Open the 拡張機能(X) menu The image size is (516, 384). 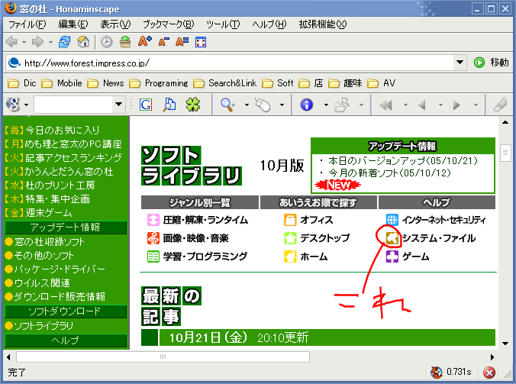point(322,24)
